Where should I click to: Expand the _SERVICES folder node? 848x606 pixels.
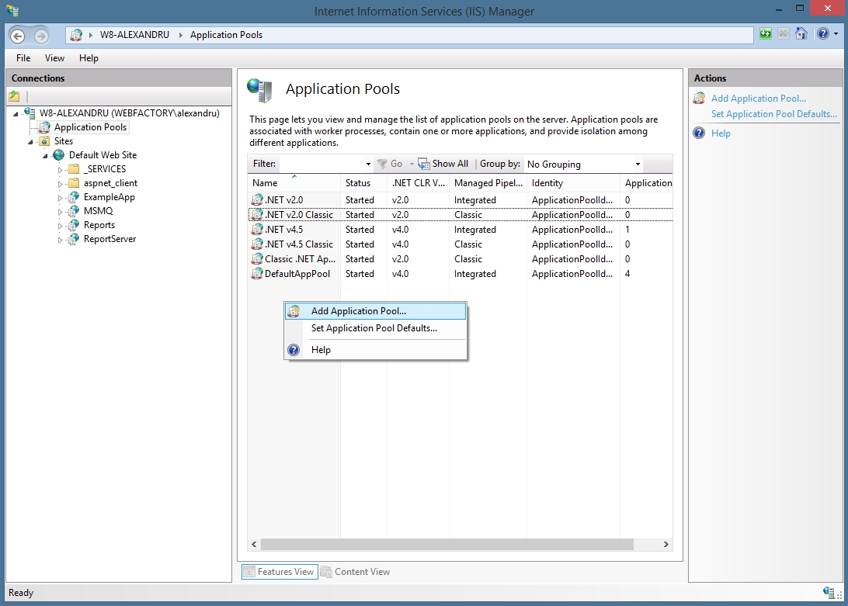coord(61,169)
